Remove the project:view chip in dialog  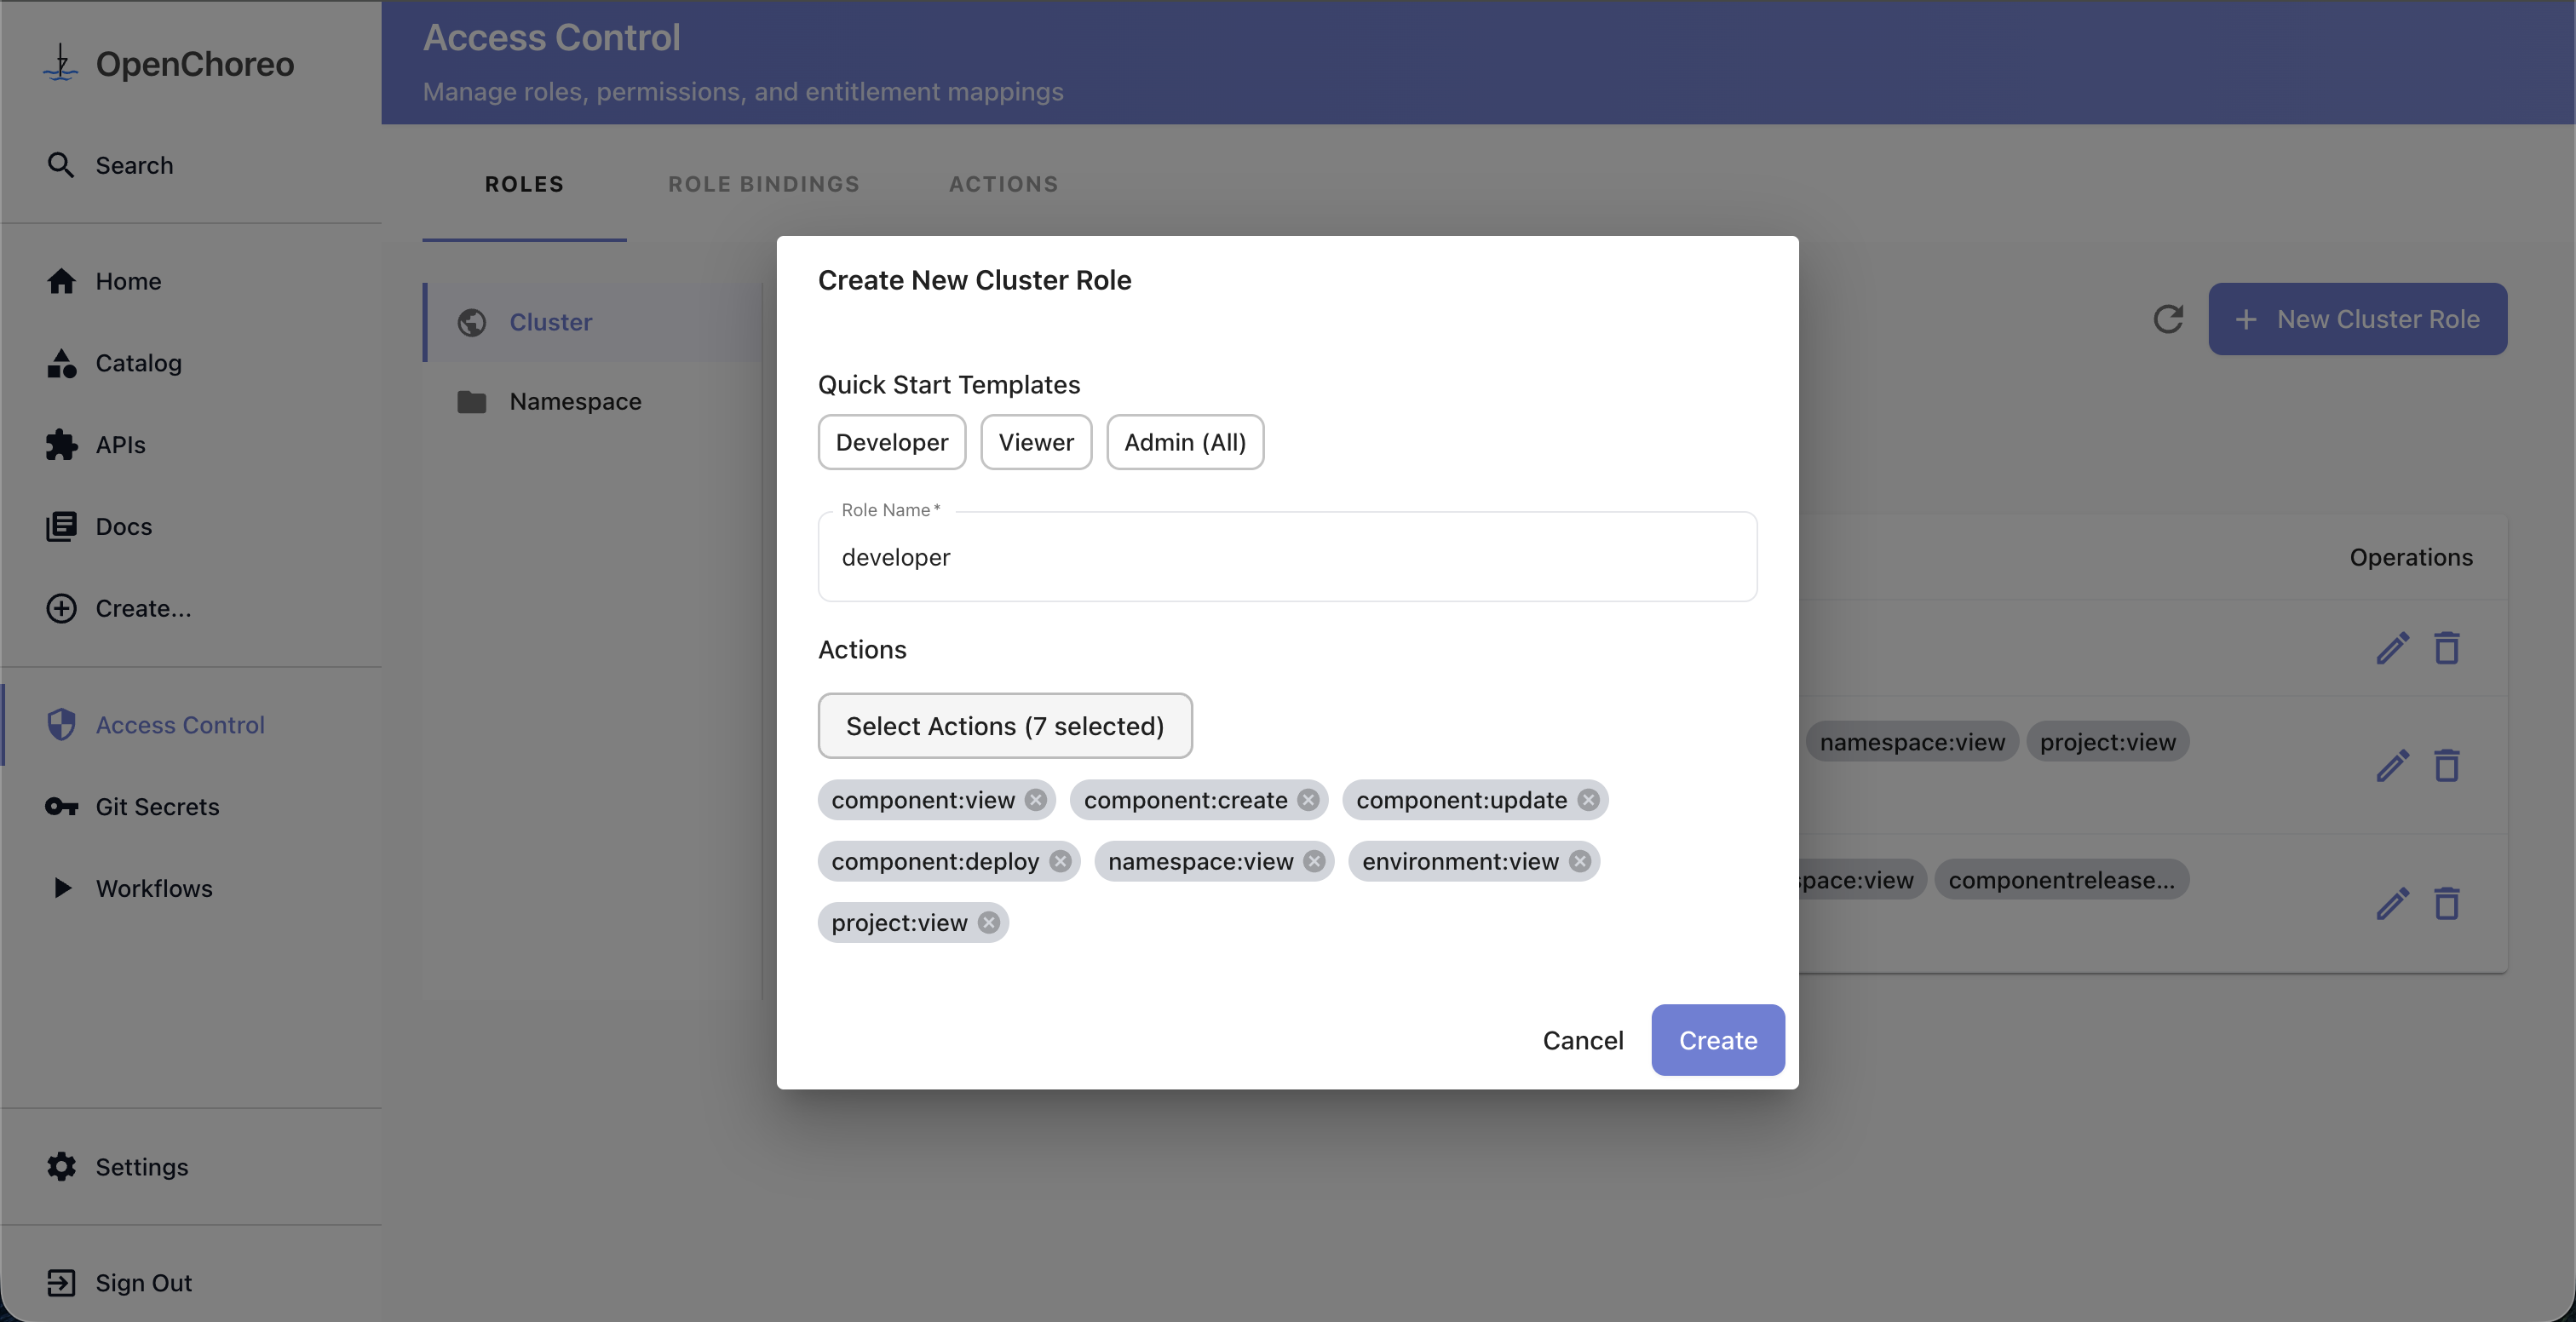[988, 922]
